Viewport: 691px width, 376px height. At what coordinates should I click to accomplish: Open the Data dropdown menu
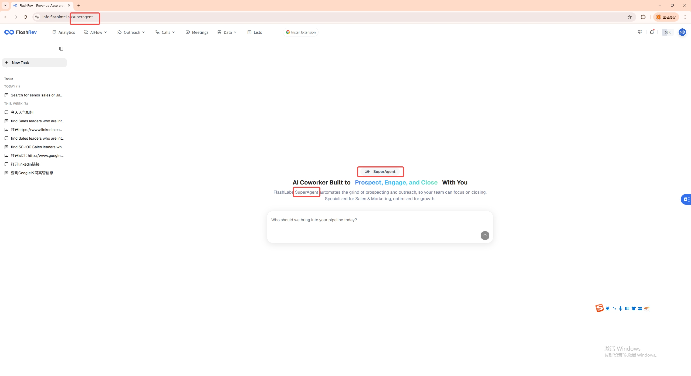(x=227, y=32)
